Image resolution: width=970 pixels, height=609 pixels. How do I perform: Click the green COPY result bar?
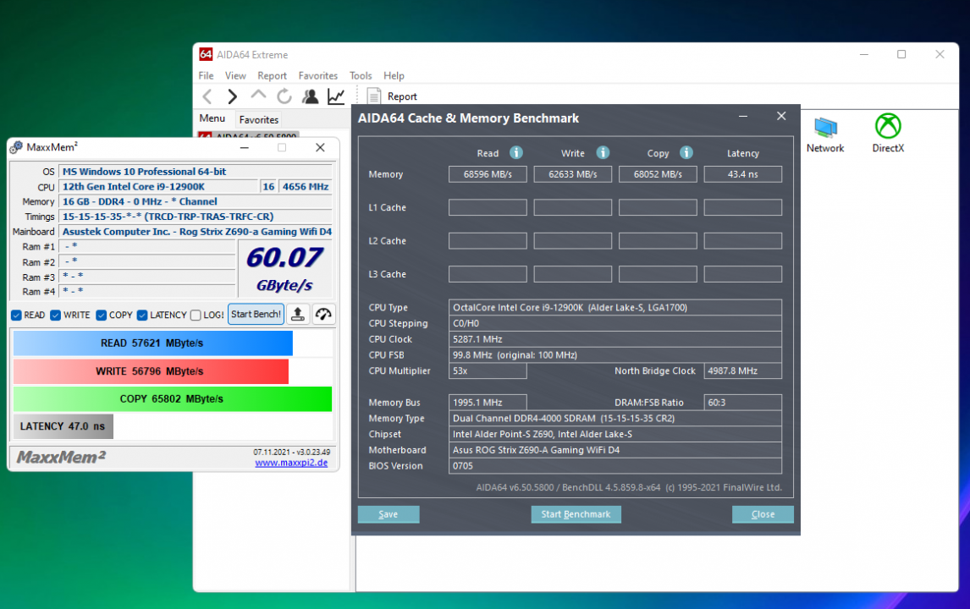coord(172,398)
